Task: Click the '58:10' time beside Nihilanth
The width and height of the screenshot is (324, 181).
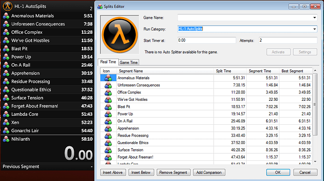Action: (x=87, y=139)
